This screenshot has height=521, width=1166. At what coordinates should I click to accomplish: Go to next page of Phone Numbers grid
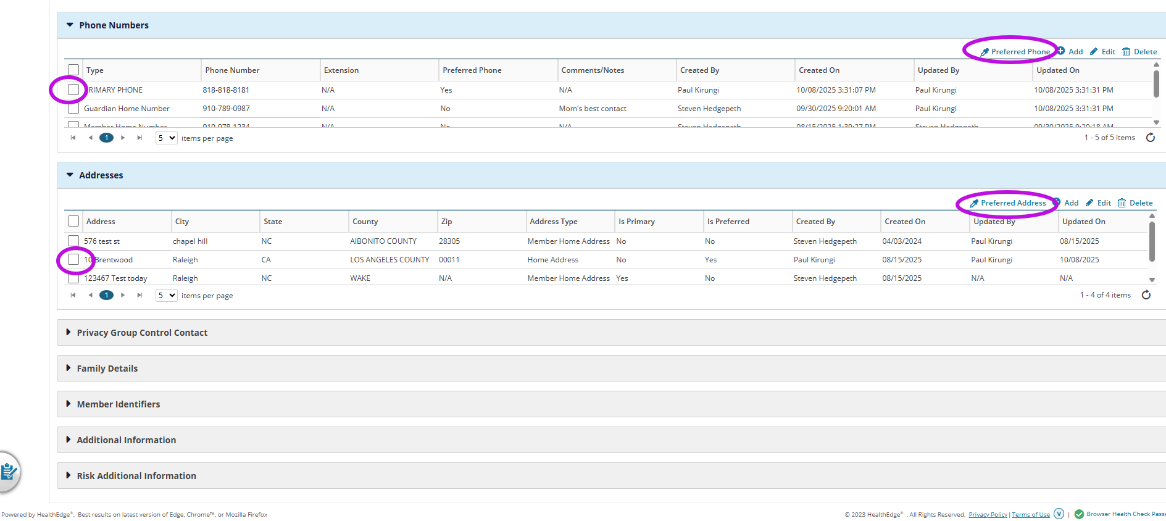(x=123, y=138)
